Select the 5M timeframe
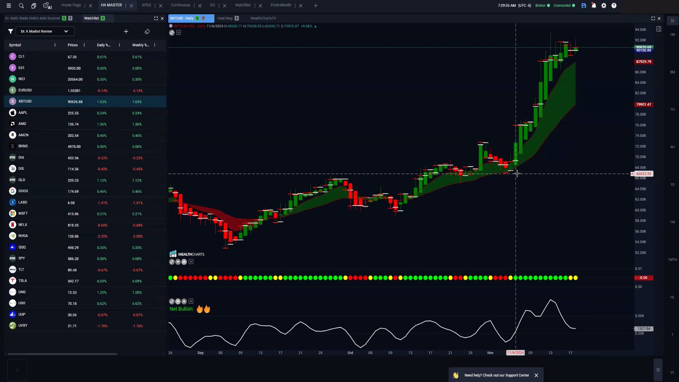This screenshot has height=382, width=679. coord(672,72)
